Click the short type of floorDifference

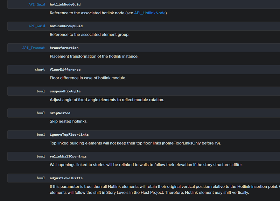[40, 69]
